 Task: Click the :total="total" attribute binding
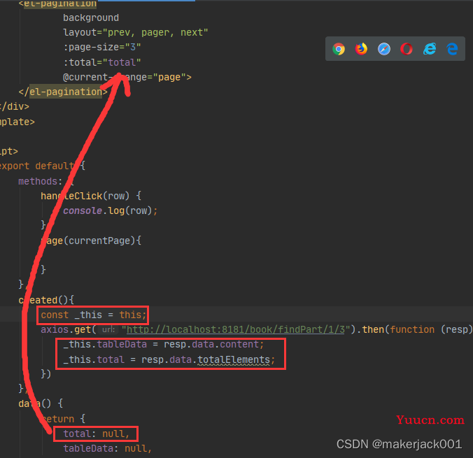(x=102, y=62)
